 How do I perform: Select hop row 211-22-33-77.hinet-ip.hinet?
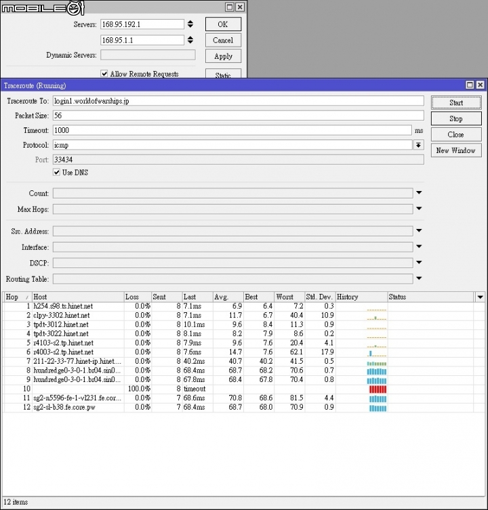point(244,362)
